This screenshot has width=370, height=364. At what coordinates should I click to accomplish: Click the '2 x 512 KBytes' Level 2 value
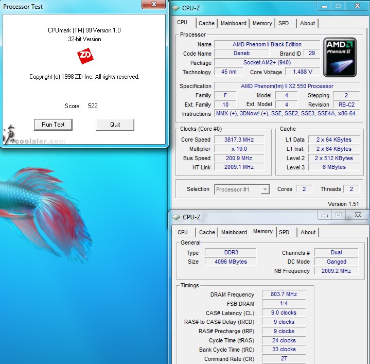(333, 158)
